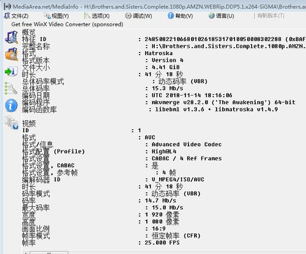Viewport: 306px width, 254px height.
Task: Open the 选项(X) menu
Action: click(97, 16)
